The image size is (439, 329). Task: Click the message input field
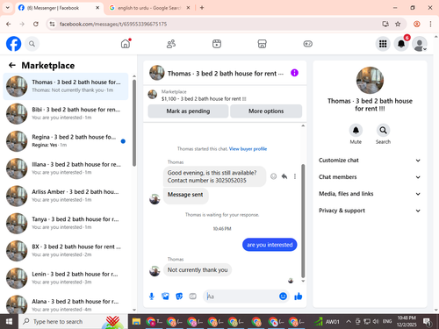click(241, 297)
